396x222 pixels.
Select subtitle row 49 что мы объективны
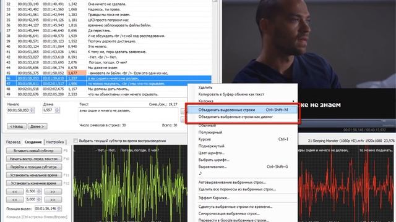click(x=109, y=94)
